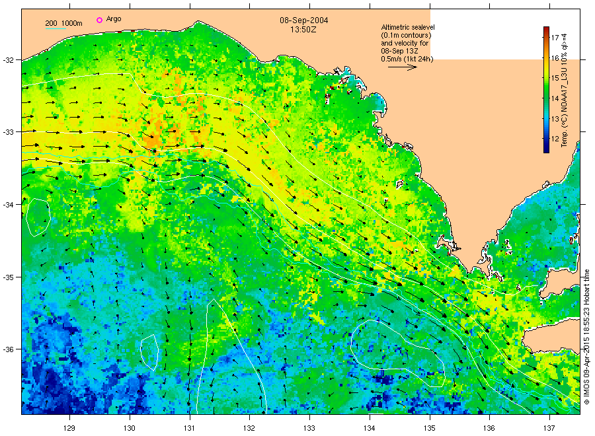
Task: Click the '12' label on the color bar
Action: pos(555,139)
